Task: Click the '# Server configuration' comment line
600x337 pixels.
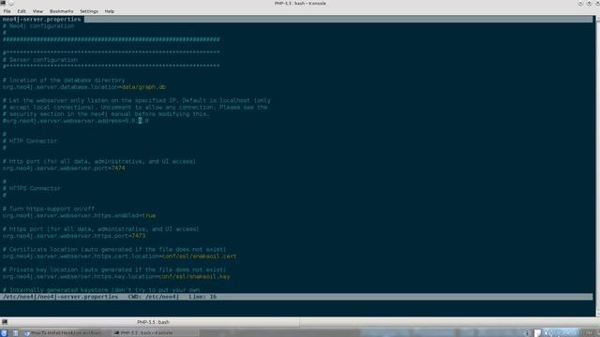Action: [40, 60]
